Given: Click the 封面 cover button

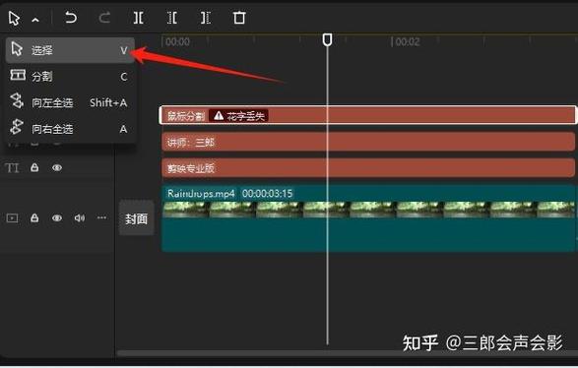Looking at the screenshot, I should 136,218.
